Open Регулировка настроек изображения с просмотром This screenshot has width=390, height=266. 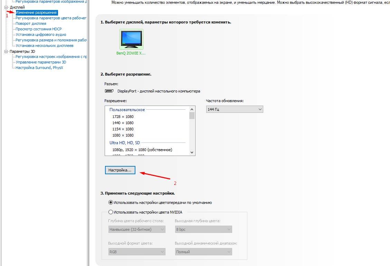point(51,57)
